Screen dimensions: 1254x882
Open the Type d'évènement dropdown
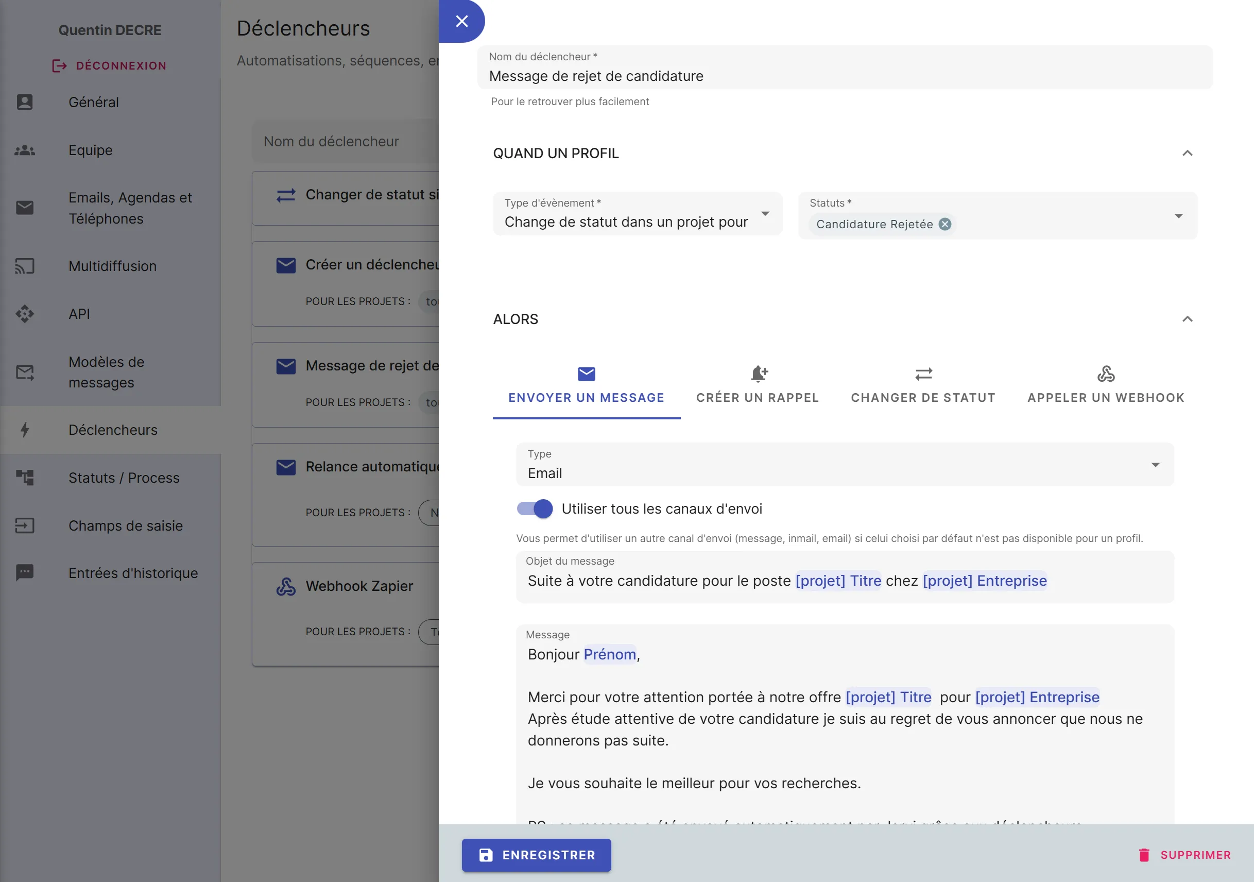tap(766, 214)
